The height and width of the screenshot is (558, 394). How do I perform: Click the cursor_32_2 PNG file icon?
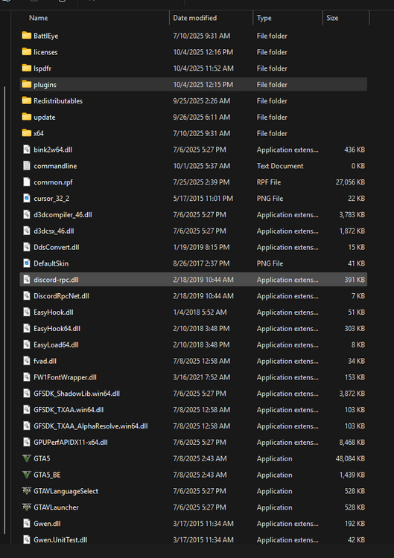pyautogui.click(x=27, y=198)
